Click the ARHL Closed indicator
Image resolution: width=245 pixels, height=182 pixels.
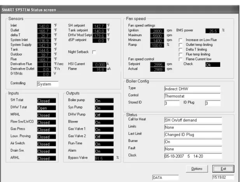47,158
